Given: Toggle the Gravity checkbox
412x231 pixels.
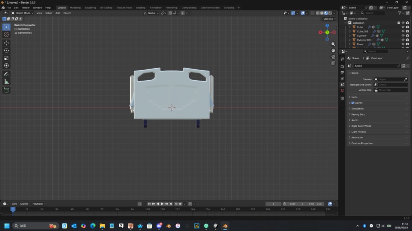Looking at the screenshot, I should tap(353, 103).
